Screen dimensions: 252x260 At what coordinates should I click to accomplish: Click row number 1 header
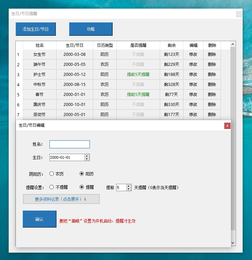[19, 54]
